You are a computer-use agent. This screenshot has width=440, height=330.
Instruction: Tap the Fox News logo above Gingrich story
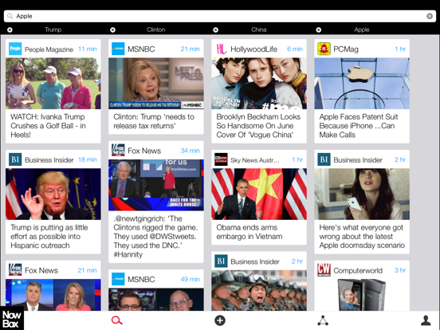(118, 151)
